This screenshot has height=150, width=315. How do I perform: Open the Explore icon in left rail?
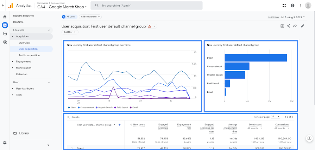tap(5, 33)
